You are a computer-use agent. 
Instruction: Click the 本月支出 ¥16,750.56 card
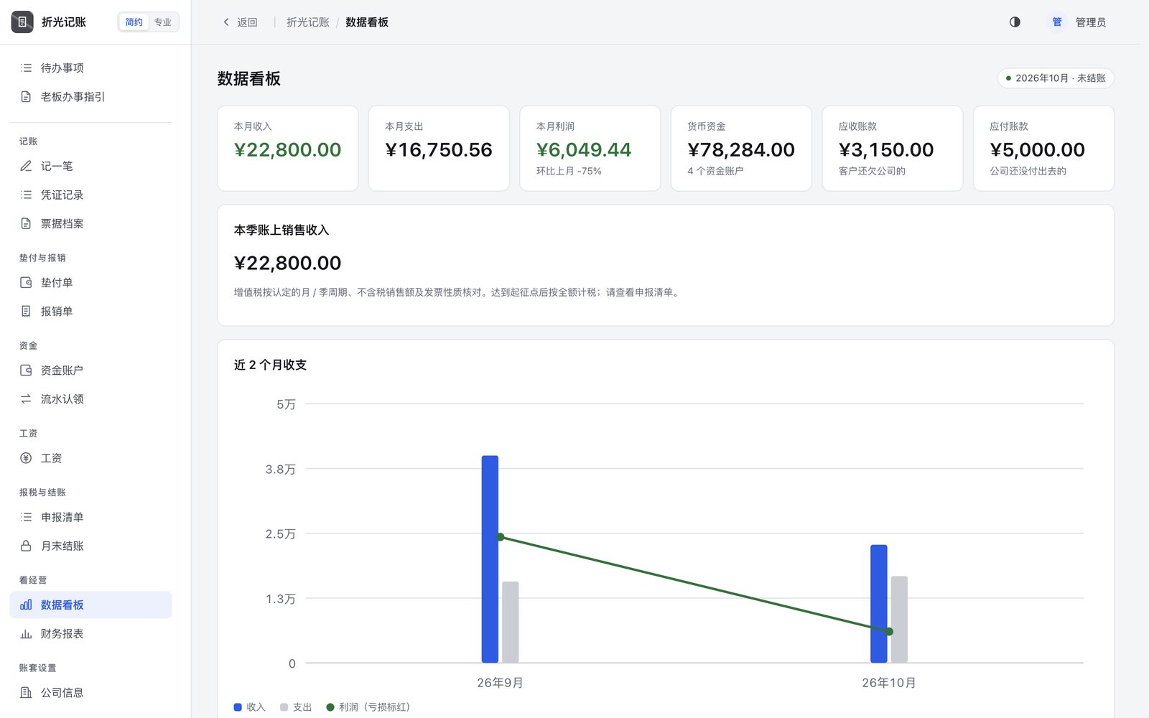pos(439,149)
